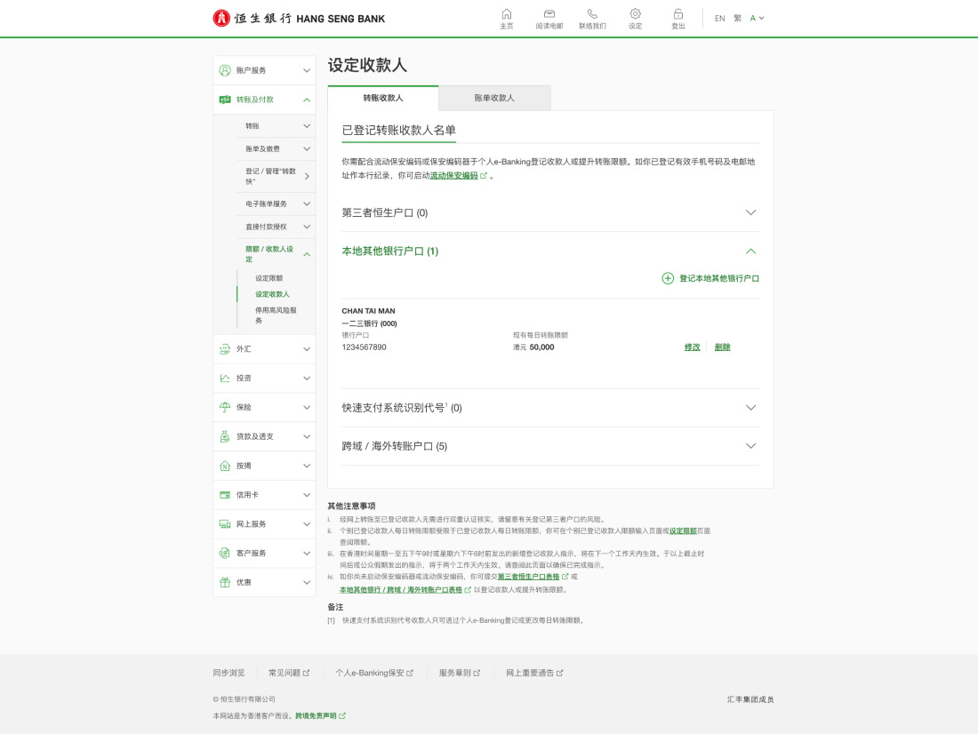Image resolution: width=978 pixels, height=734 pixels.
Task: Click 删除 link for CHAN TAI MAN
Action: [722, 347]
